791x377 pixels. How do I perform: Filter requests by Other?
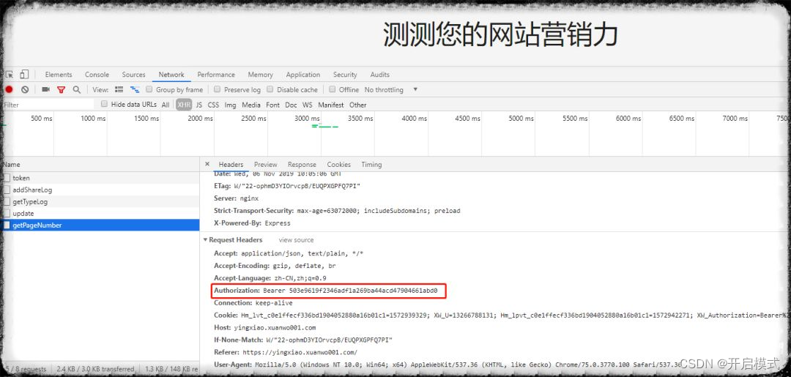coord(357,105)
